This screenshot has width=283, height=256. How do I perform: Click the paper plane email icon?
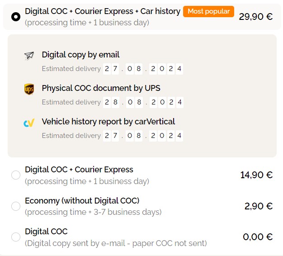tap(29, 56)
